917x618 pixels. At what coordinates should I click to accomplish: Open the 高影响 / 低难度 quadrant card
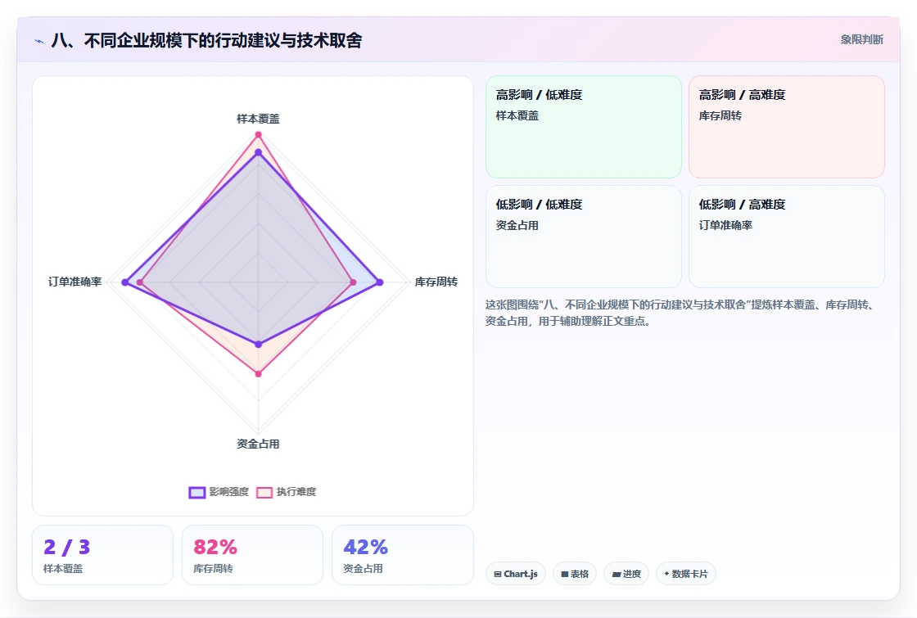pos(584,126)
